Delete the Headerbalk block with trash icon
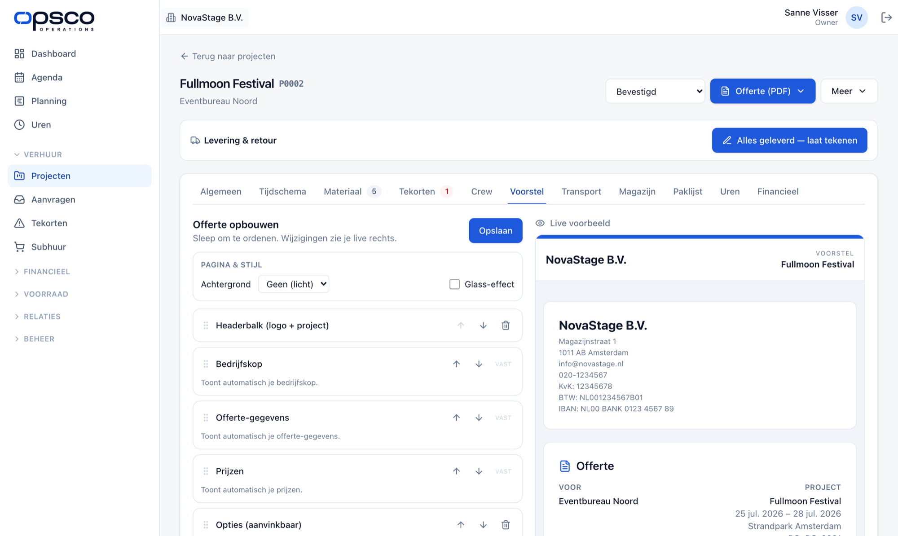Image resolution: width=898 pixels, height=536 pixels. [x=506, y=325]
